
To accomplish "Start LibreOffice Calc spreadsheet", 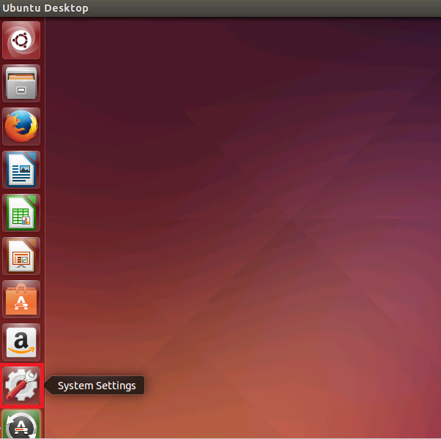I will [21, 213].
